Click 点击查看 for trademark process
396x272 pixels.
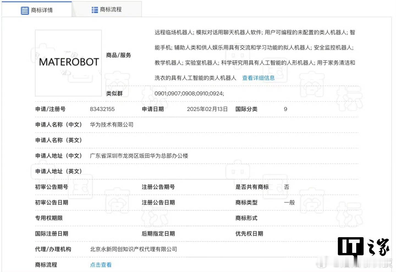point(101,265)
